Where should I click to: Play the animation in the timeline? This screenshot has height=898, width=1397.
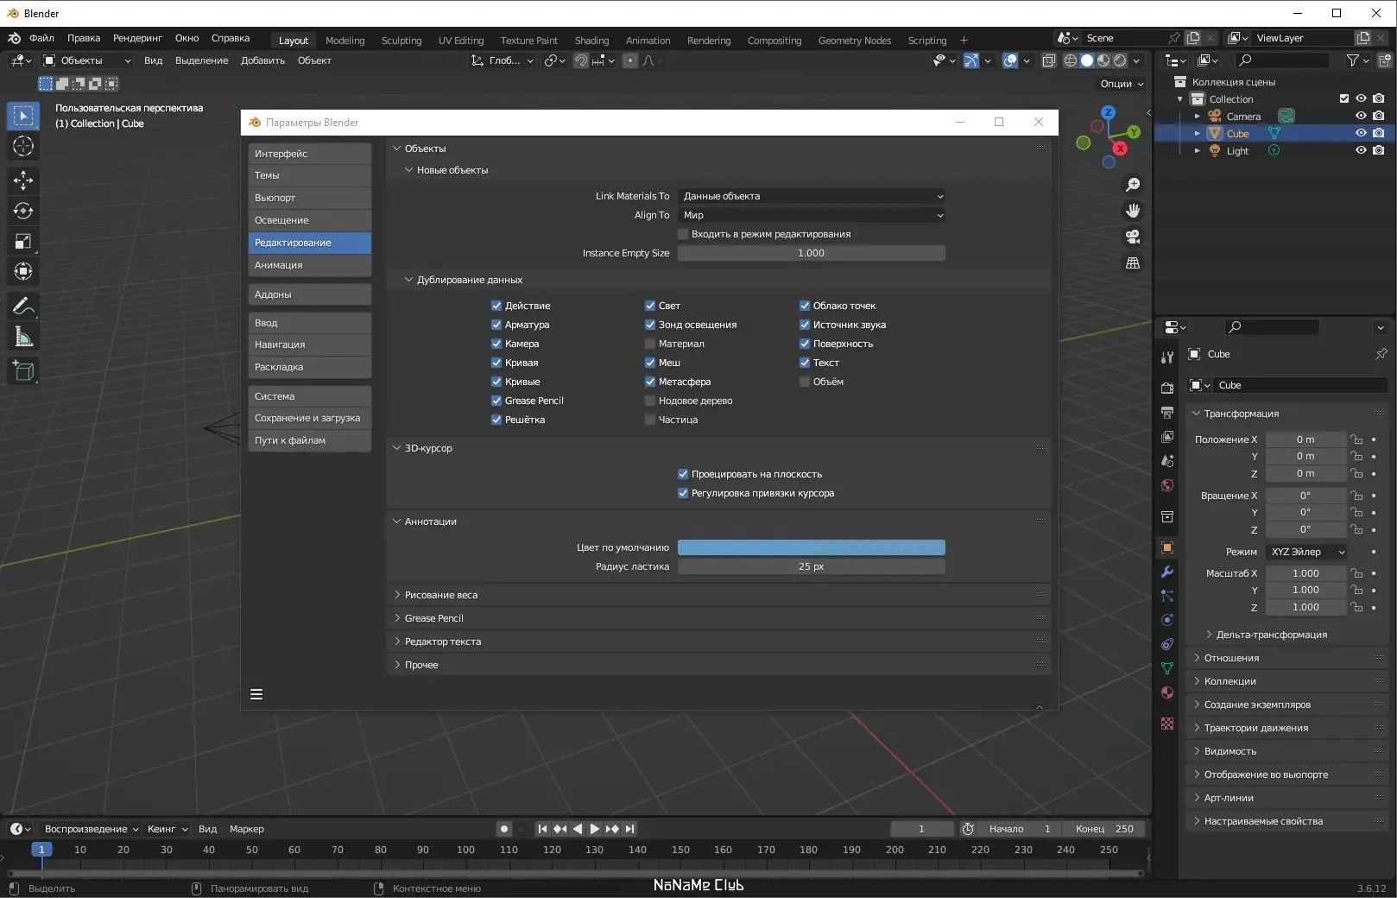coord(594,829)
